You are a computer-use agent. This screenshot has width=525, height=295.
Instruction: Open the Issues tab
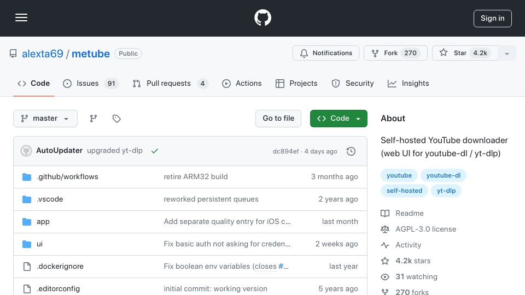tap(90, 83)
